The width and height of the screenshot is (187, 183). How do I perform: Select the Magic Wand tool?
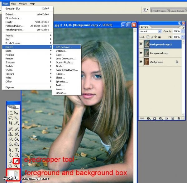tap(16, 118)
